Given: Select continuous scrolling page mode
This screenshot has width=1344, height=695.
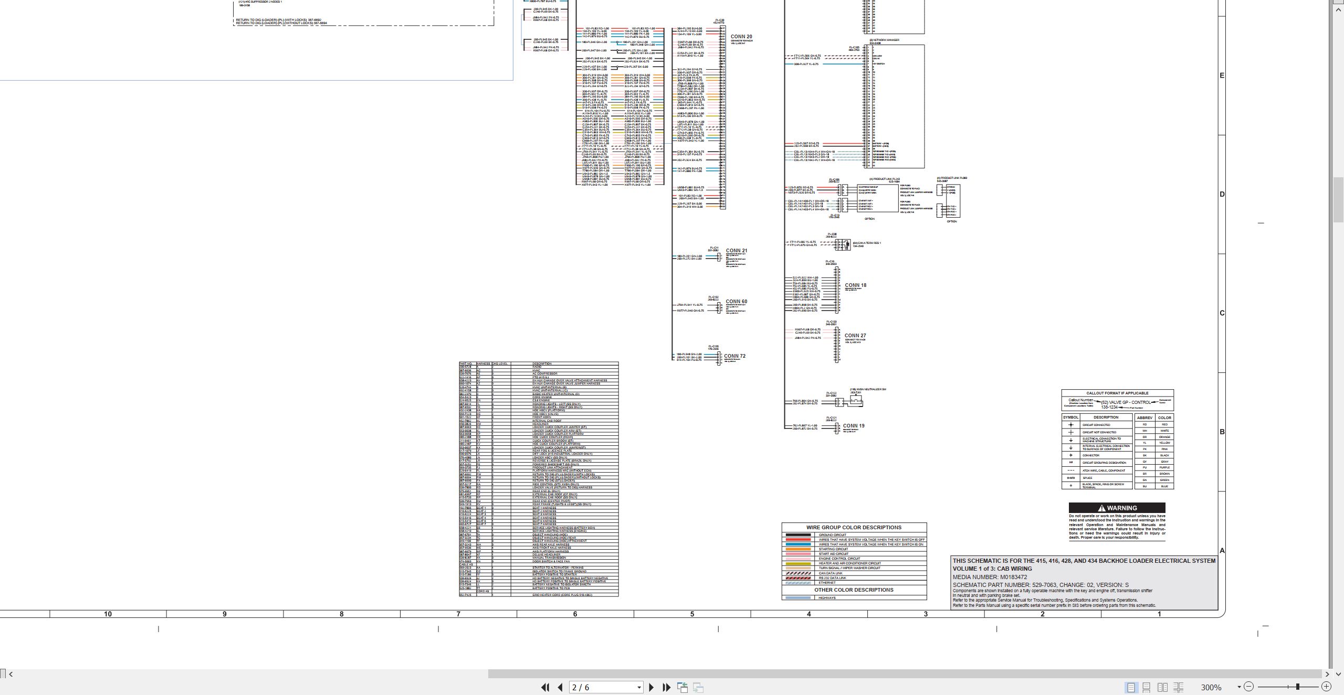Looking at the screenshot, I should pos(1147,687).
